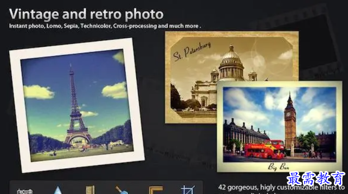Click the 'Instant photo, Lomo, Sepia' subtitle
The height and width of the screenshot is (194, 348).
pos(105,26)
